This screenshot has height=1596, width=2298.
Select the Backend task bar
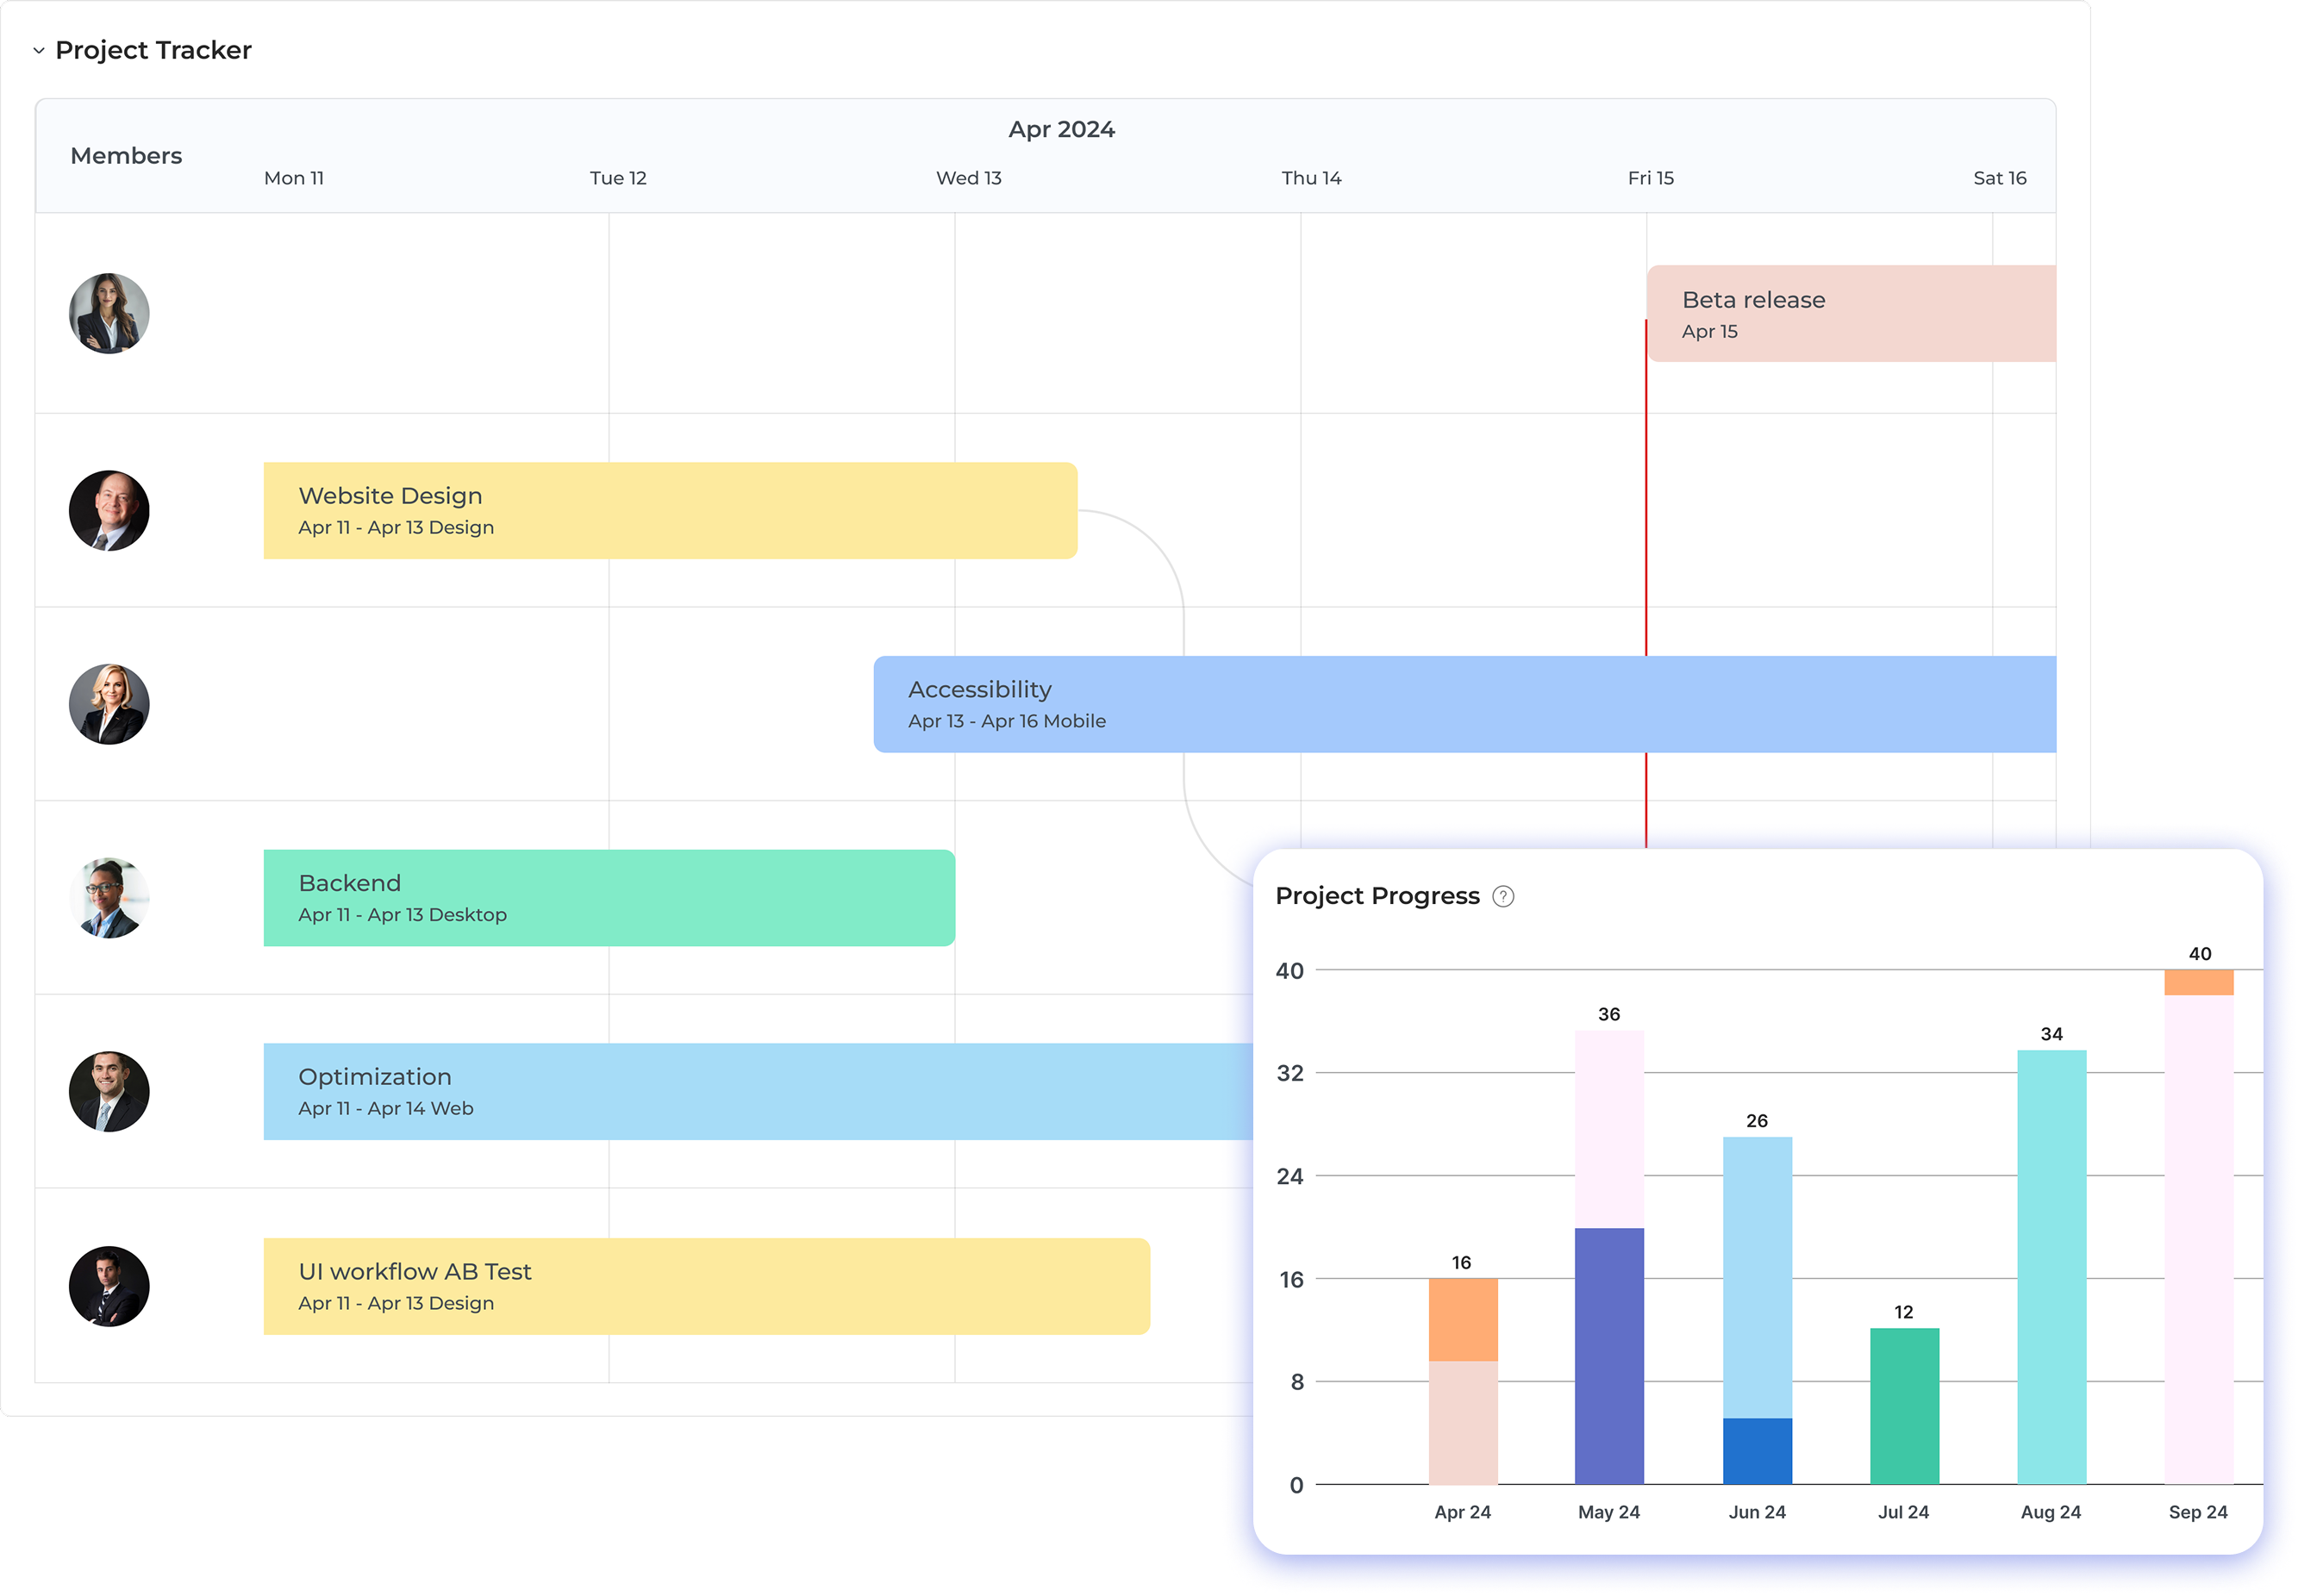pos(609,898)
